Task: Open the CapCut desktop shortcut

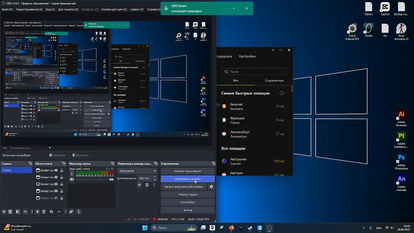Action: (x=385, y=9)
